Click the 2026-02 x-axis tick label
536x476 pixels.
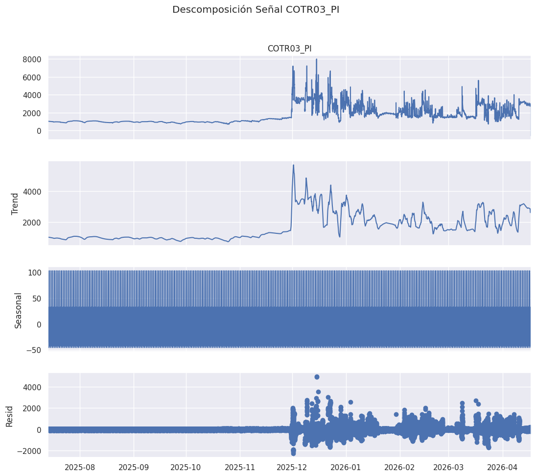400,467
